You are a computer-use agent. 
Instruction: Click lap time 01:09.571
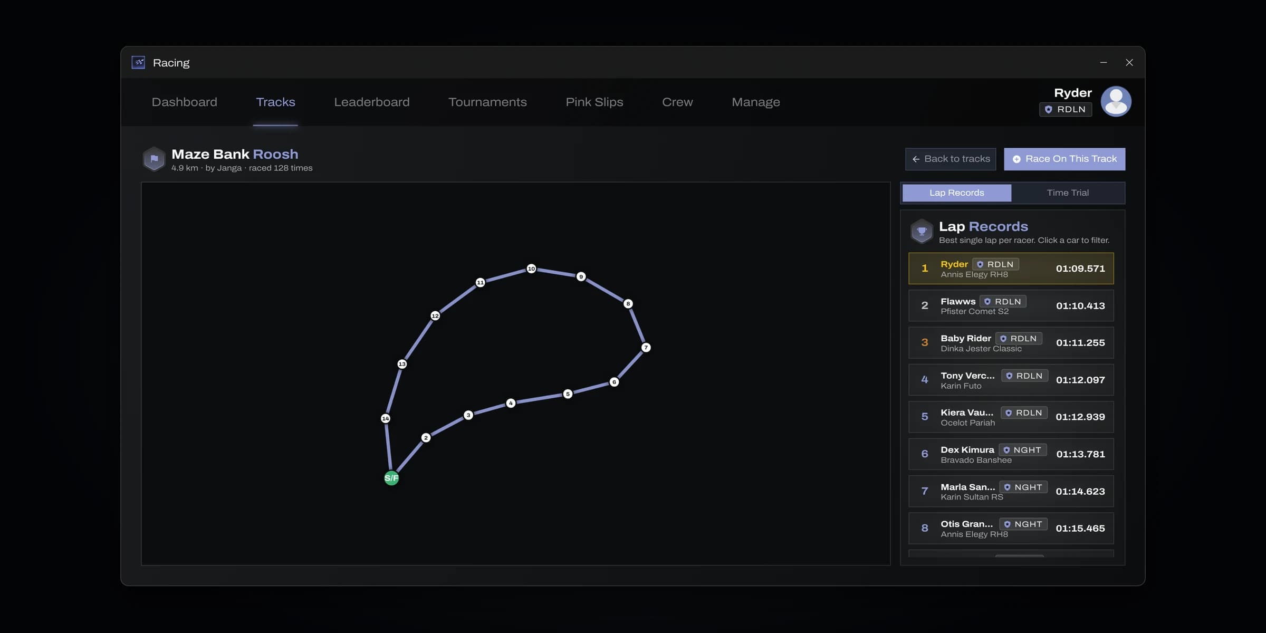tap(1080, 268)
